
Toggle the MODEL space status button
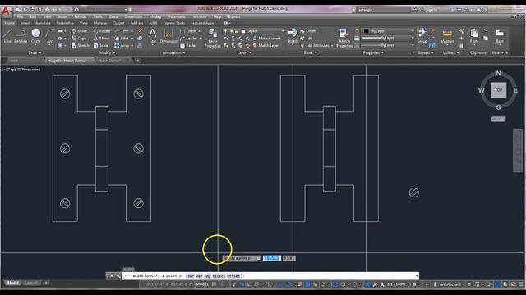[202, 284]
